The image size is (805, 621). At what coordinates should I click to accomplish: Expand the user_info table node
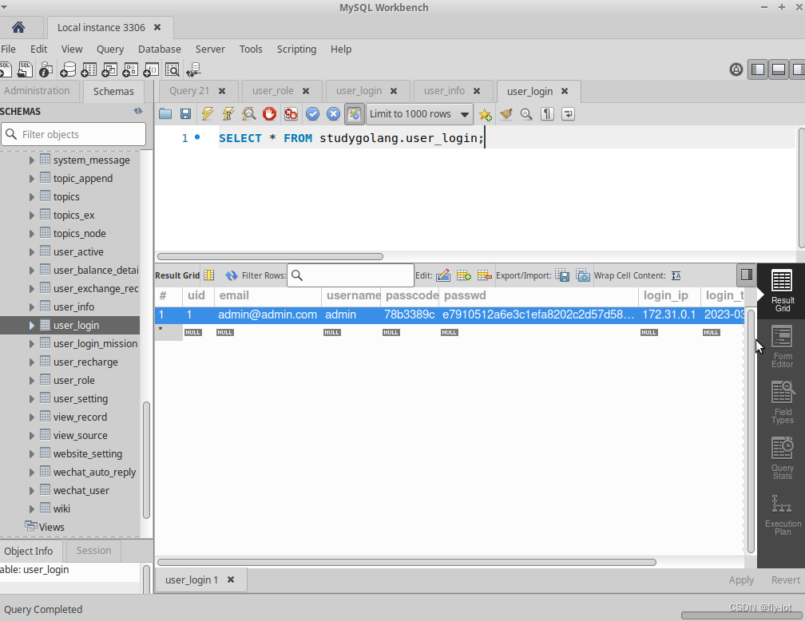pyautogui.click(x=31, y=307)
